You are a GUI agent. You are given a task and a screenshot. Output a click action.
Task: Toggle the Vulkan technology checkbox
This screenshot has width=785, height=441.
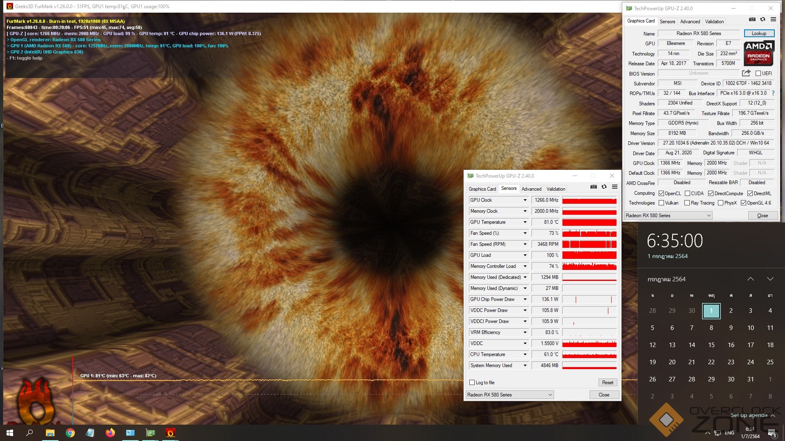pos(662,203)
